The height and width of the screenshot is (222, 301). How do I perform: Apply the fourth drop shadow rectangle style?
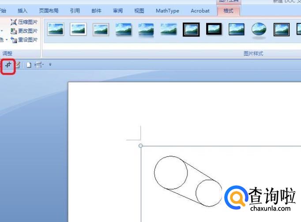pos(124,30)
